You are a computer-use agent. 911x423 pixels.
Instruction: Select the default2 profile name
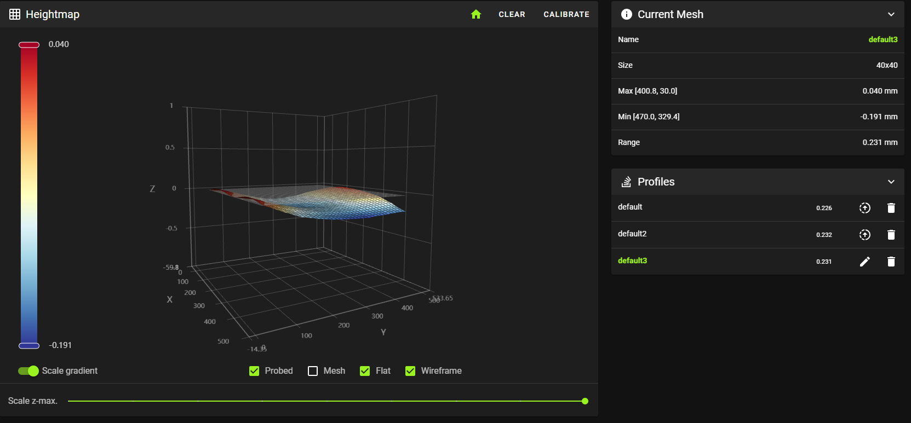click(632, 234)
